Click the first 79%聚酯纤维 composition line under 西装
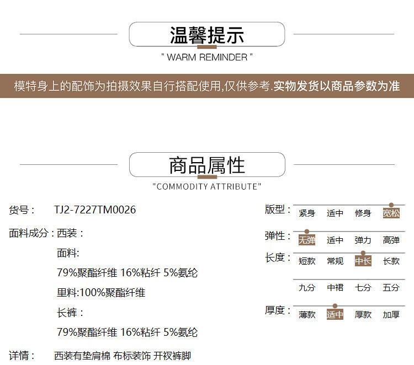 pyautogui.click(x=128, y=273)
